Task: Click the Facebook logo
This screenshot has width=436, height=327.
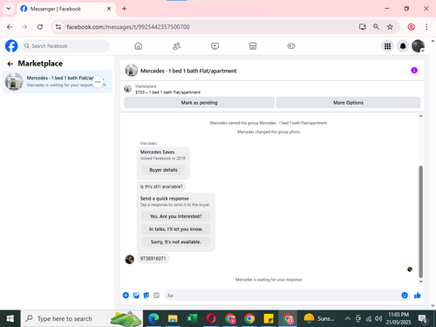Action: coord(11,46)
